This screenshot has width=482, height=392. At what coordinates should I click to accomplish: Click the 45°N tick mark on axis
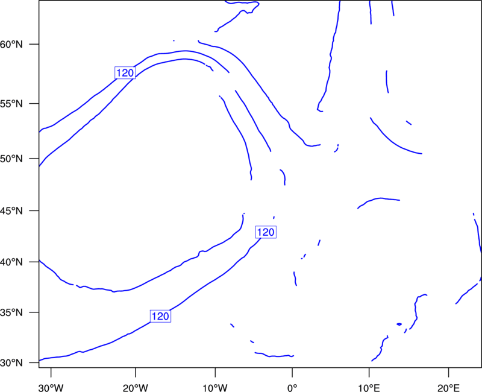pos(34,210)
